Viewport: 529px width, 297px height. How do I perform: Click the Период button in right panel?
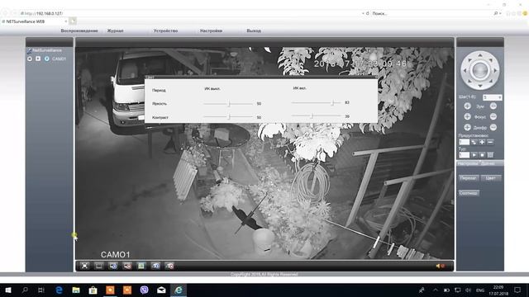pyautogui.click(x=469, y=178)
